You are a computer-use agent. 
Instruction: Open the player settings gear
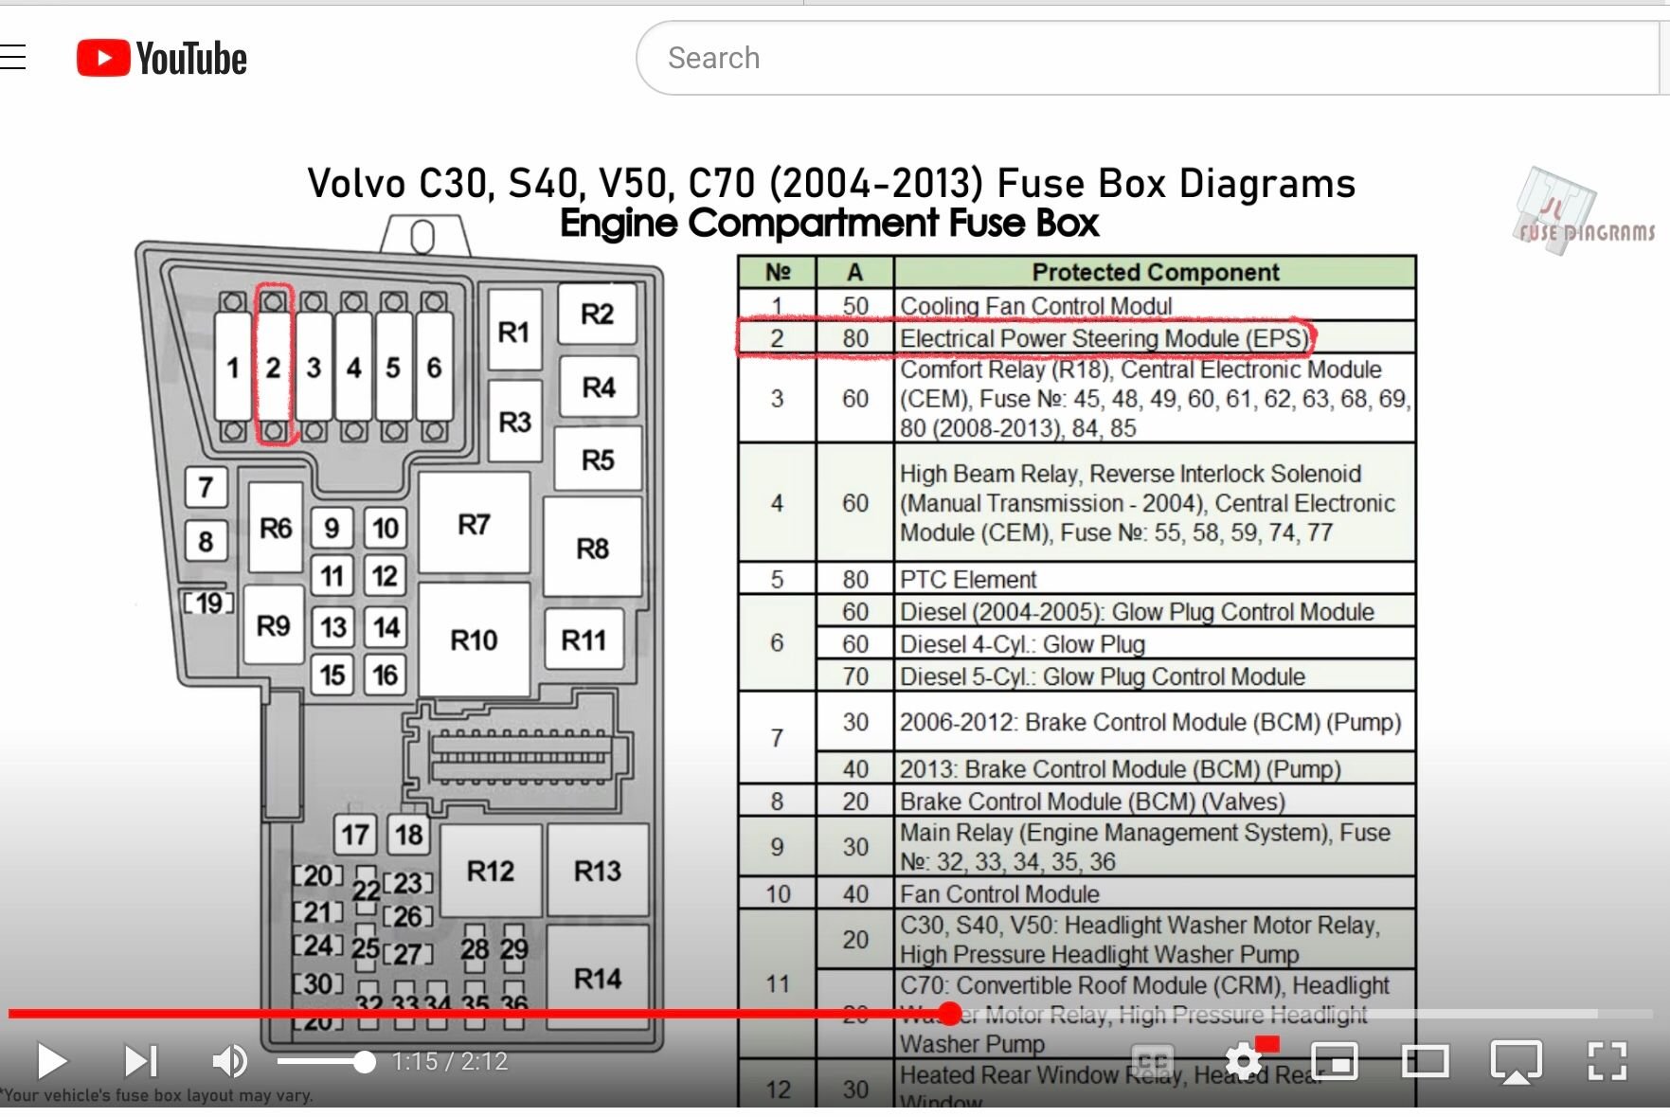click(1244, 1061)
